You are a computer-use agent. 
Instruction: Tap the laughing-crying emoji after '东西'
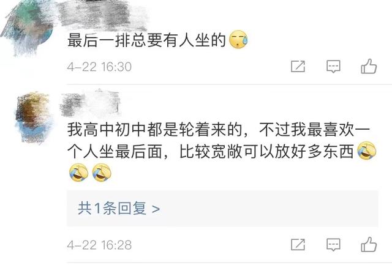coord(367,151)
